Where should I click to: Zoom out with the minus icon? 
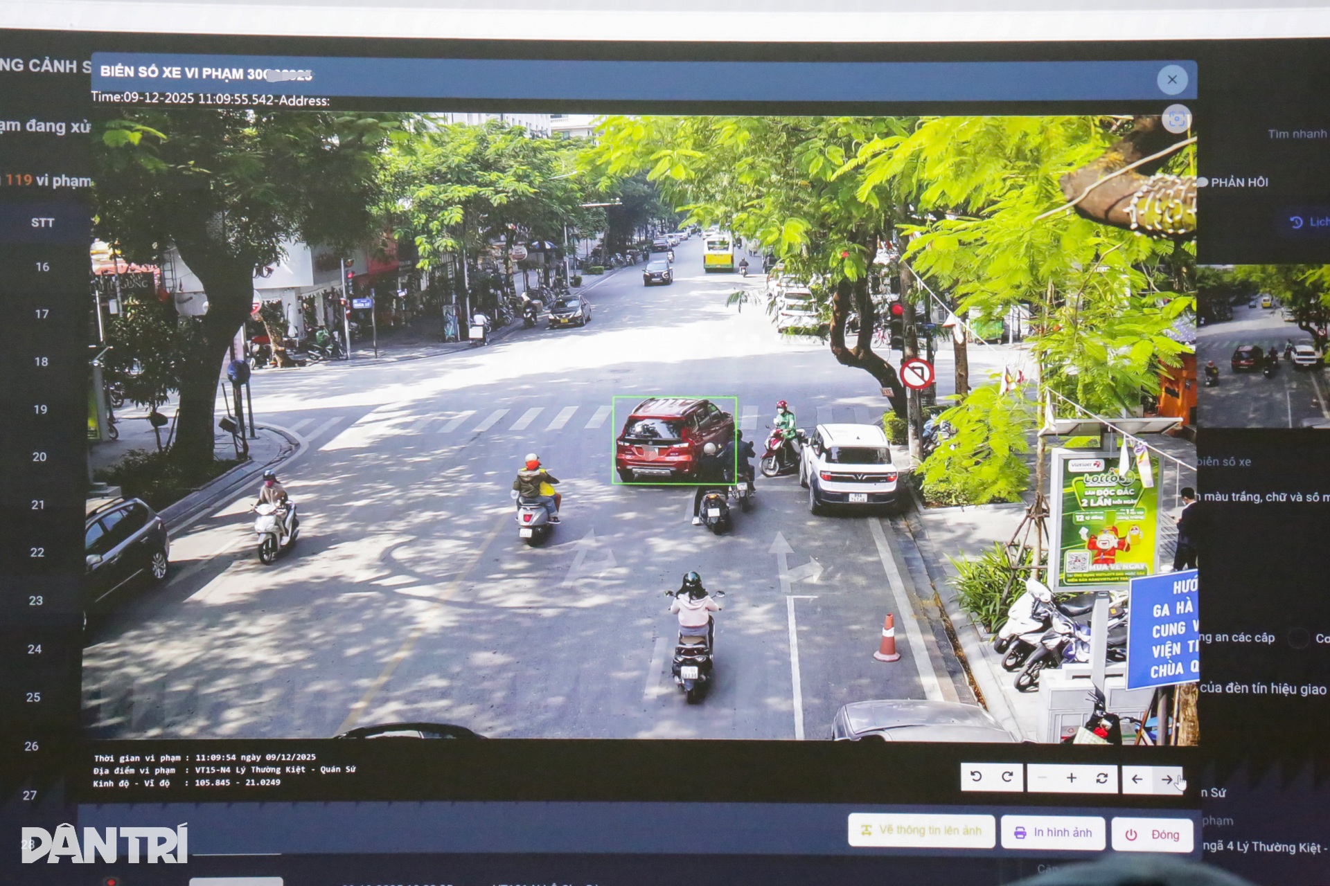point(1043,777)
